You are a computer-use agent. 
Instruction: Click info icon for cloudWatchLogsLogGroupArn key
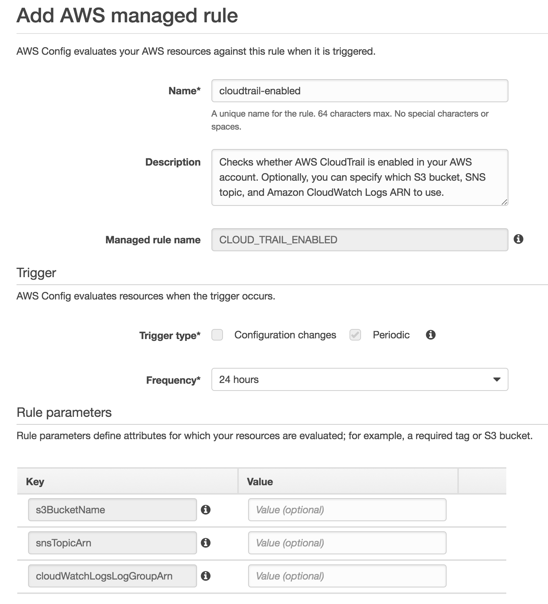pos(205,576)
